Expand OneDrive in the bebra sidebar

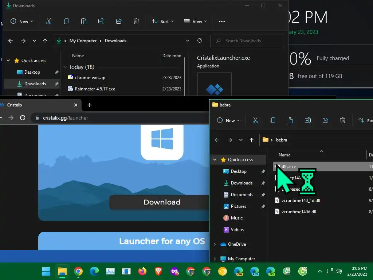215,244
